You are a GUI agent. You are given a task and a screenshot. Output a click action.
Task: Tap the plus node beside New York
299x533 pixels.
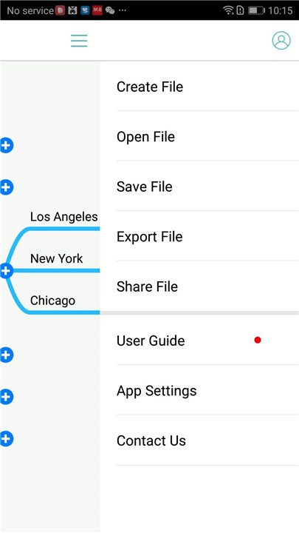6,271
